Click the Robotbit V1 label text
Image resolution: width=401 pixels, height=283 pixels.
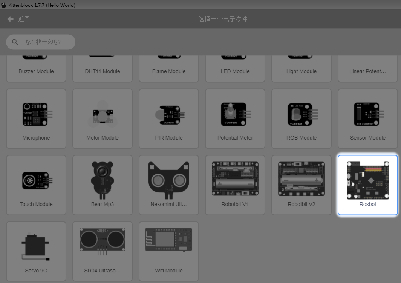[235, 204]
